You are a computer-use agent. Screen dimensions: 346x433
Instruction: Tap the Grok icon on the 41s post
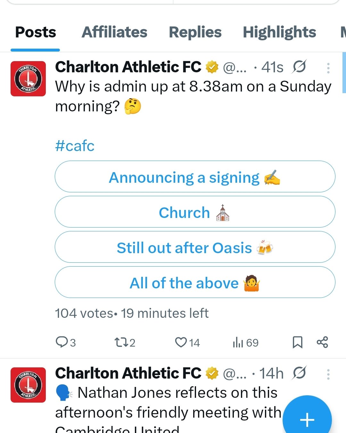click(299, 67)
